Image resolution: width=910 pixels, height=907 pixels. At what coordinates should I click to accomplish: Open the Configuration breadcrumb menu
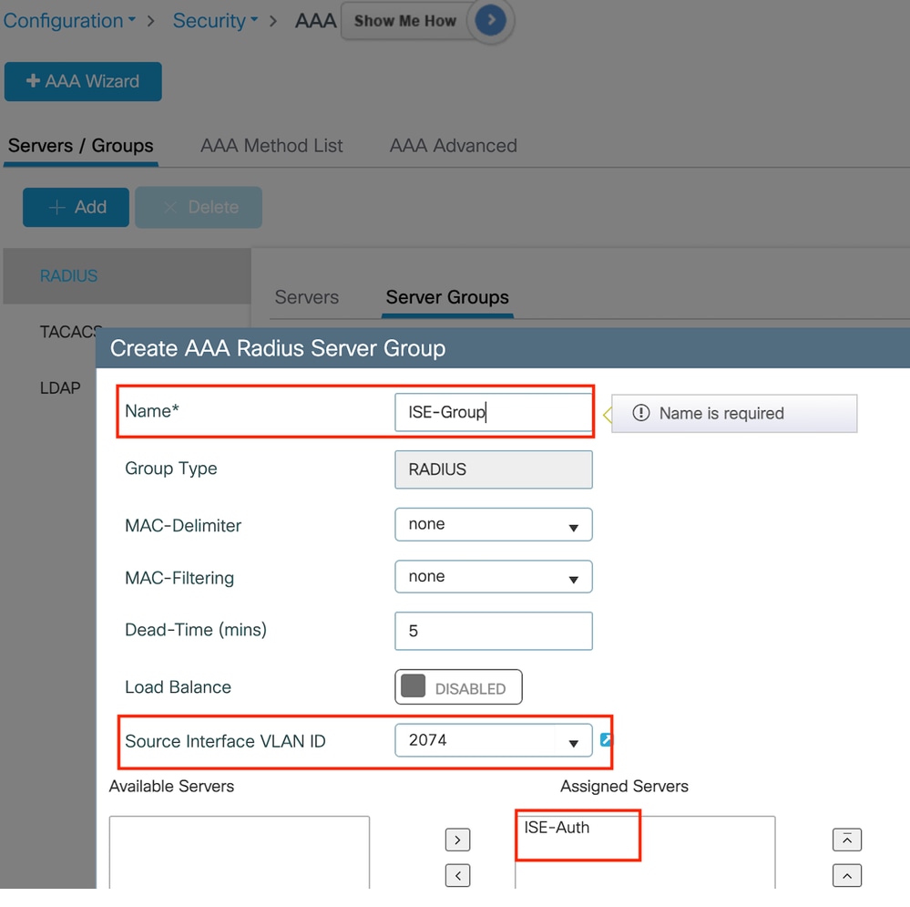69,21
